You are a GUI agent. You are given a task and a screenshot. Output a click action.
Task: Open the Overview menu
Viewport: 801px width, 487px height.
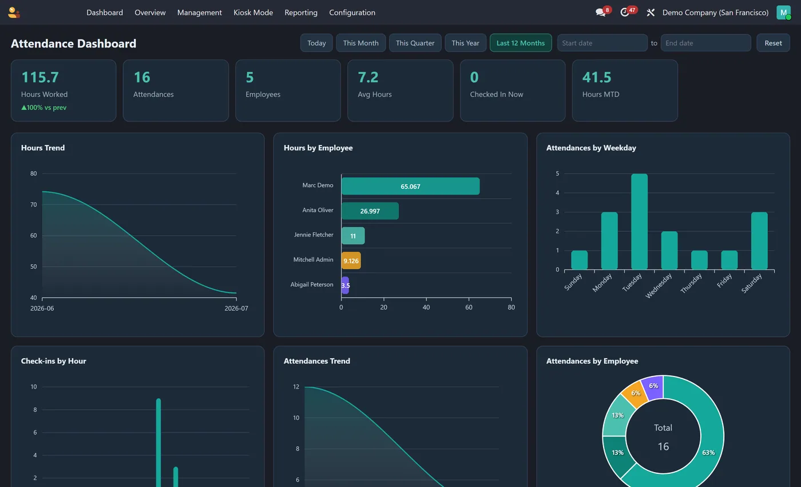150,13
